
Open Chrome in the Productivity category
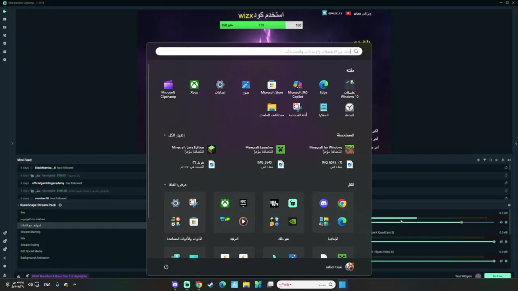point(342,203)
